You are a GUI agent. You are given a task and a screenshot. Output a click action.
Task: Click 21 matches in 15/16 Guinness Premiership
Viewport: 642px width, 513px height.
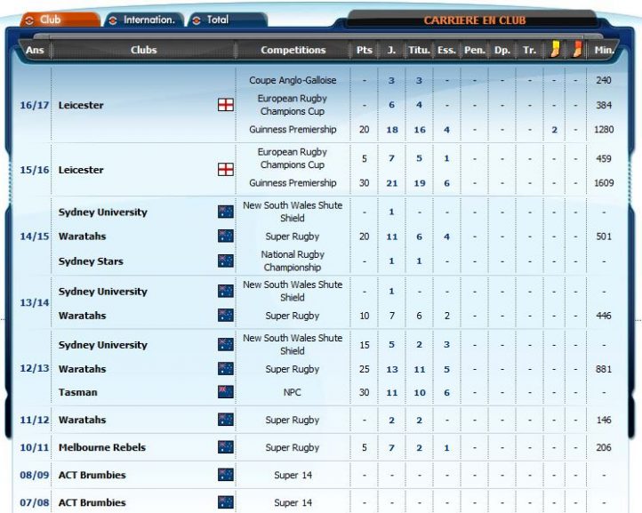pos(392,183)
